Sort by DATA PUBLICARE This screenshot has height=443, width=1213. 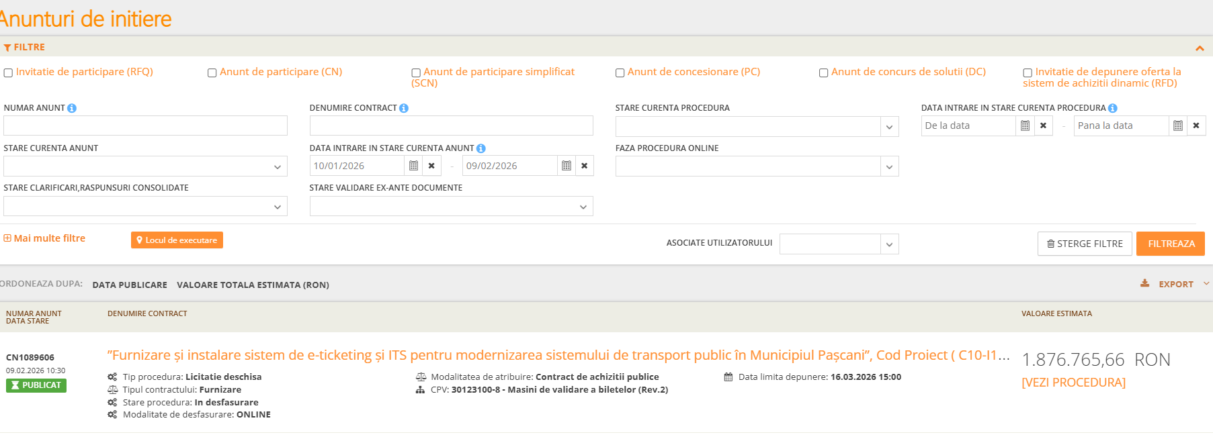coord(130,285)
